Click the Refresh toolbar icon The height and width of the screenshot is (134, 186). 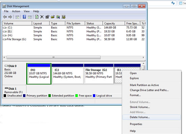tap(37, 17)
